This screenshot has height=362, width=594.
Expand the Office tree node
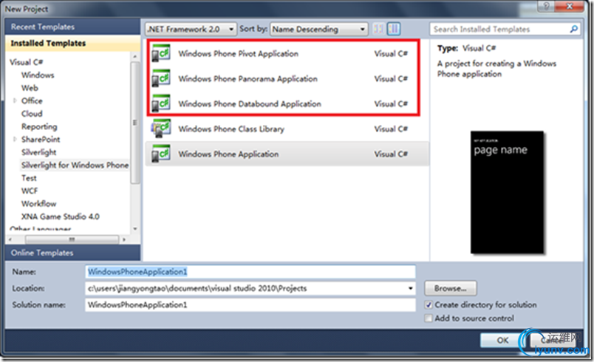16,100
